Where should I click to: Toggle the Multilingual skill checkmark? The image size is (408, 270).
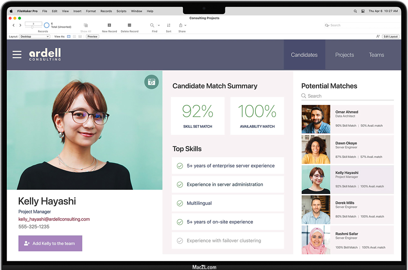click(x=180, y=203)
